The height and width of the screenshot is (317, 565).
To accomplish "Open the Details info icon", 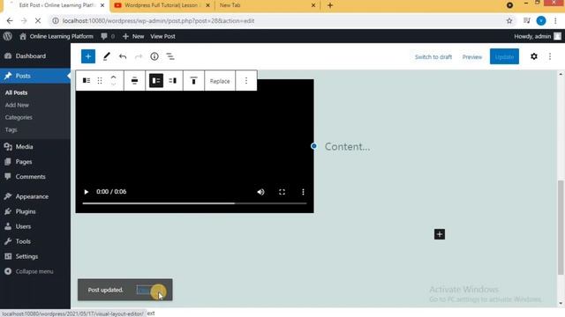I will pos(154,56).
